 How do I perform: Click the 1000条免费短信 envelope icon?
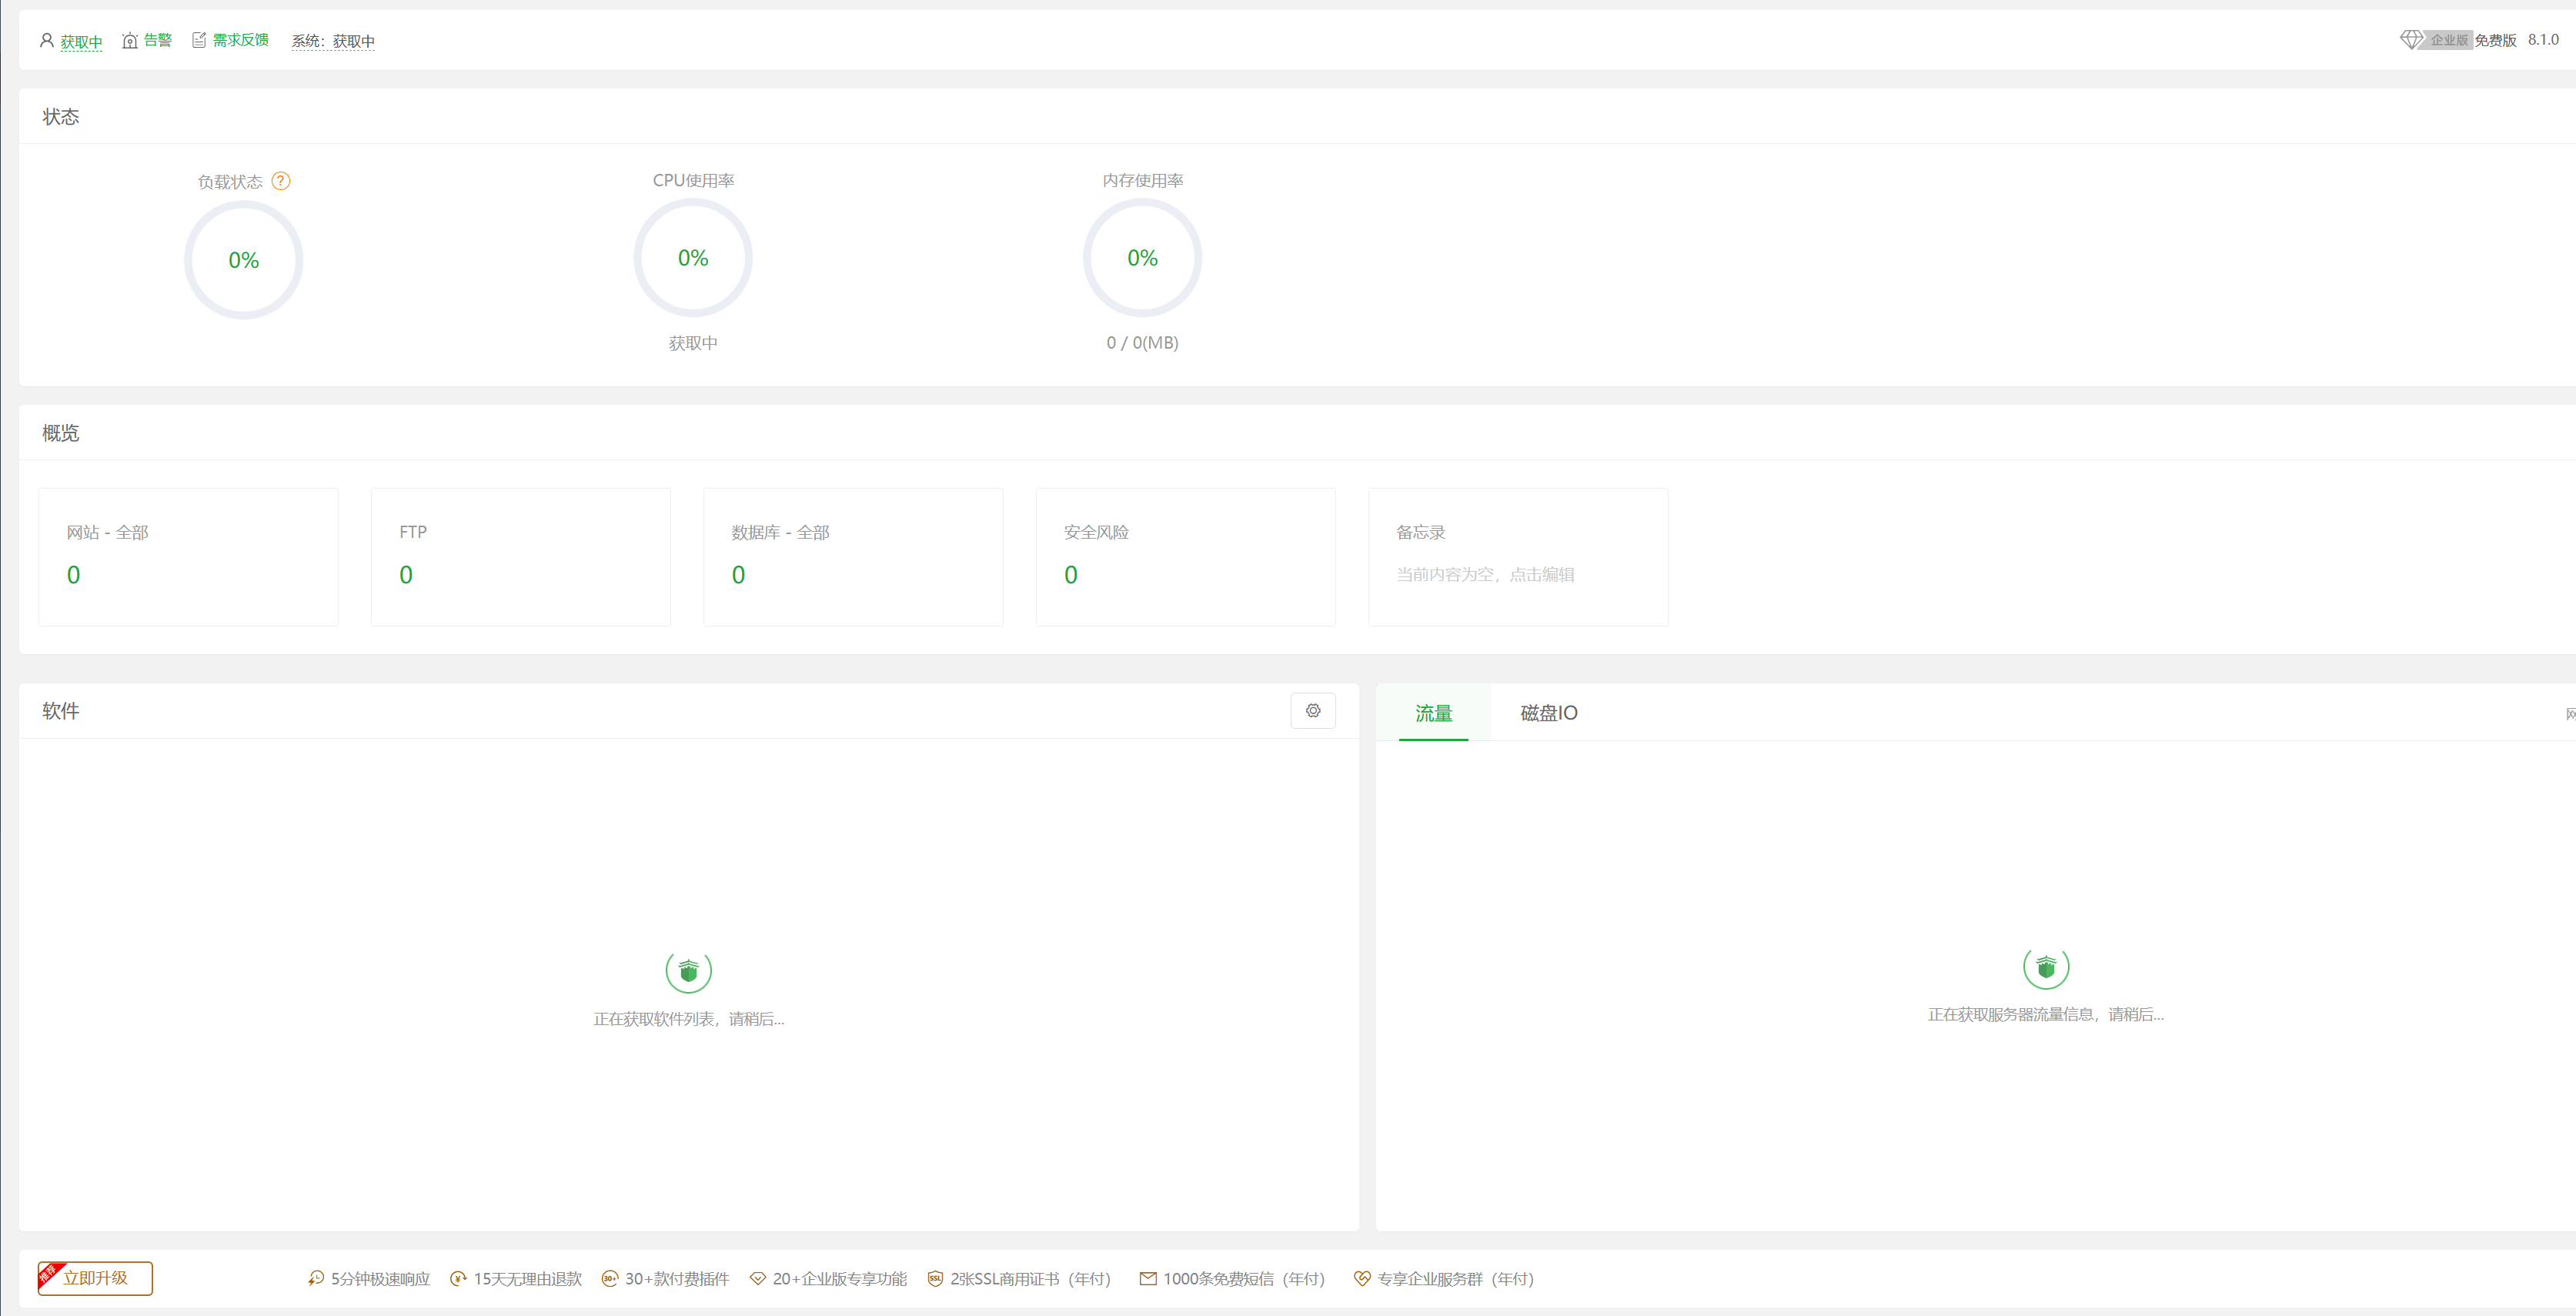point(1148,1278)
